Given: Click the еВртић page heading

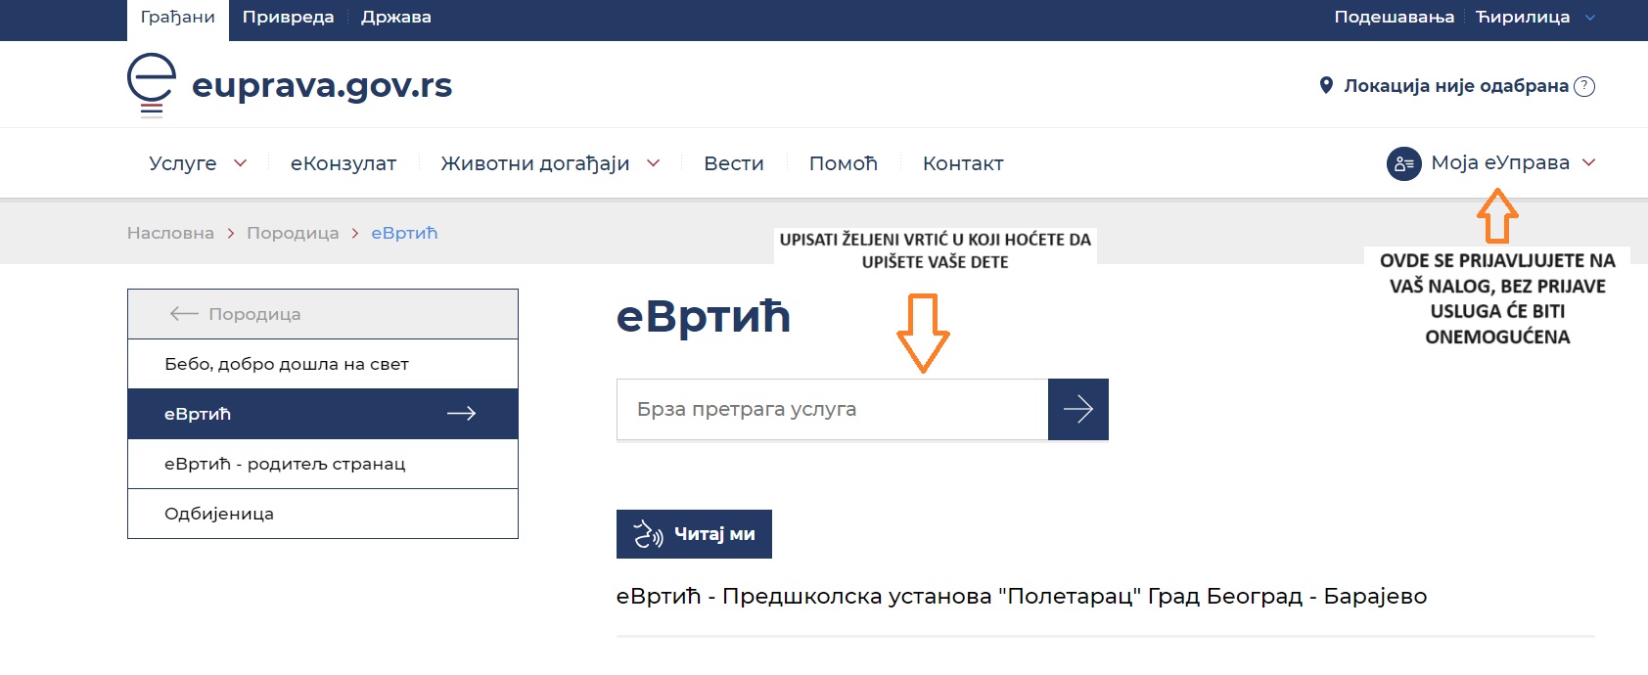Looking at the screenshot, I should click(704, 317).
